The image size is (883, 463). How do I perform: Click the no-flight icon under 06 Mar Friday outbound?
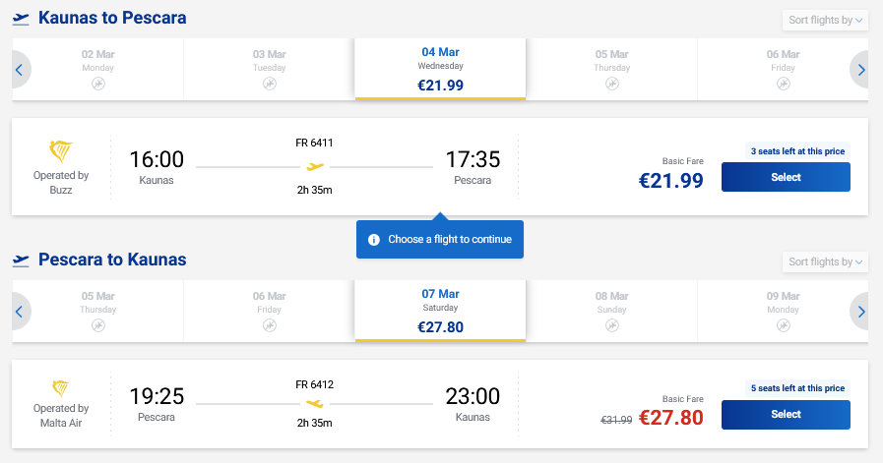click(x=783, y=85)
